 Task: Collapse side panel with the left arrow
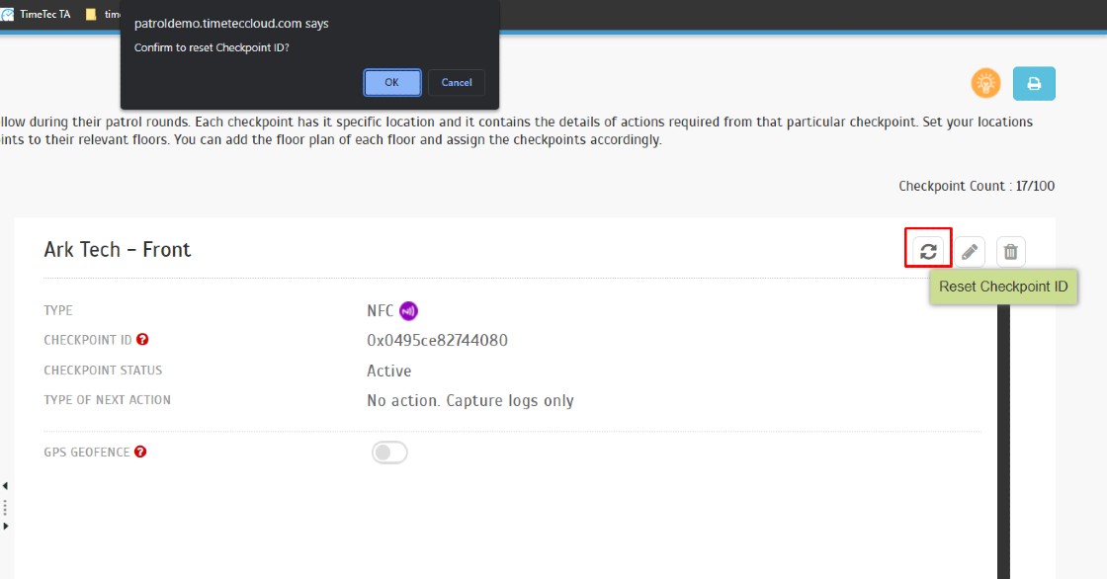pos(5,486)
